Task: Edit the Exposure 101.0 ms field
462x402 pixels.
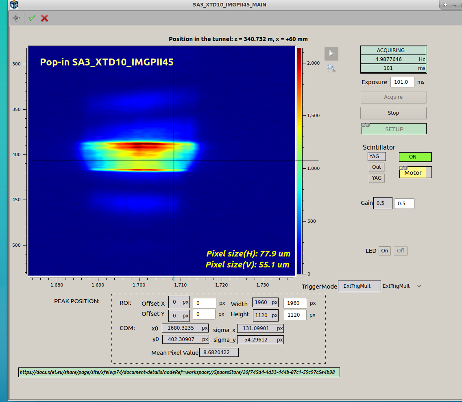Action: (x=402, y=82)
